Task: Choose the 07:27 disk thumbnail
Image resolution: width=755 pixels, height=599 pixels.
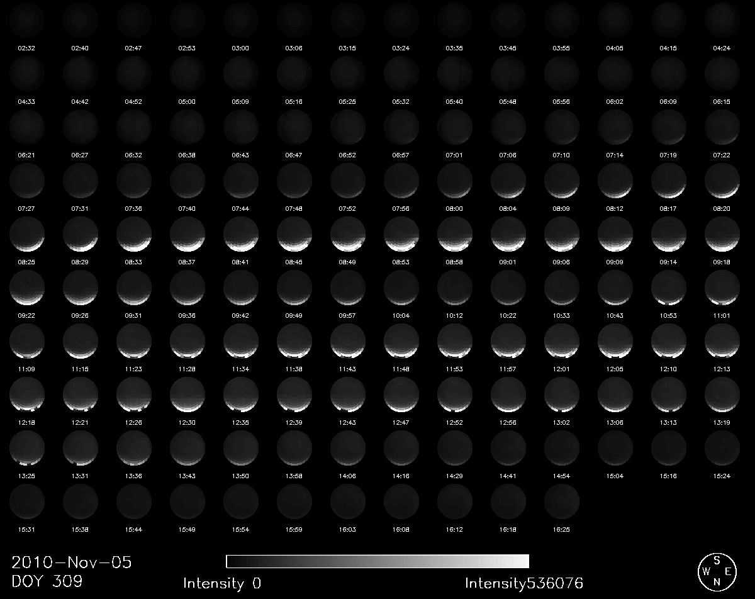Action: coord(27,180)
